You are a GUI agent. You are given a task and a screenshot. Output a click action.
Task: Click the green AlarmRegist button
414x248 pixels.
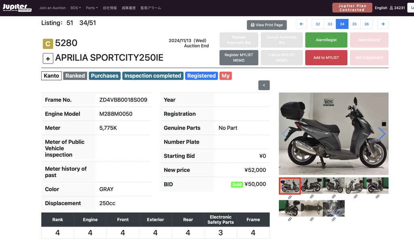point(326,40)
